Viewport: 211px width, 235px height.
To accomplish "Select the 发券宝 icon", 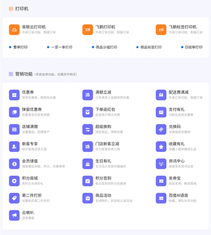I will tap(161, 181).
